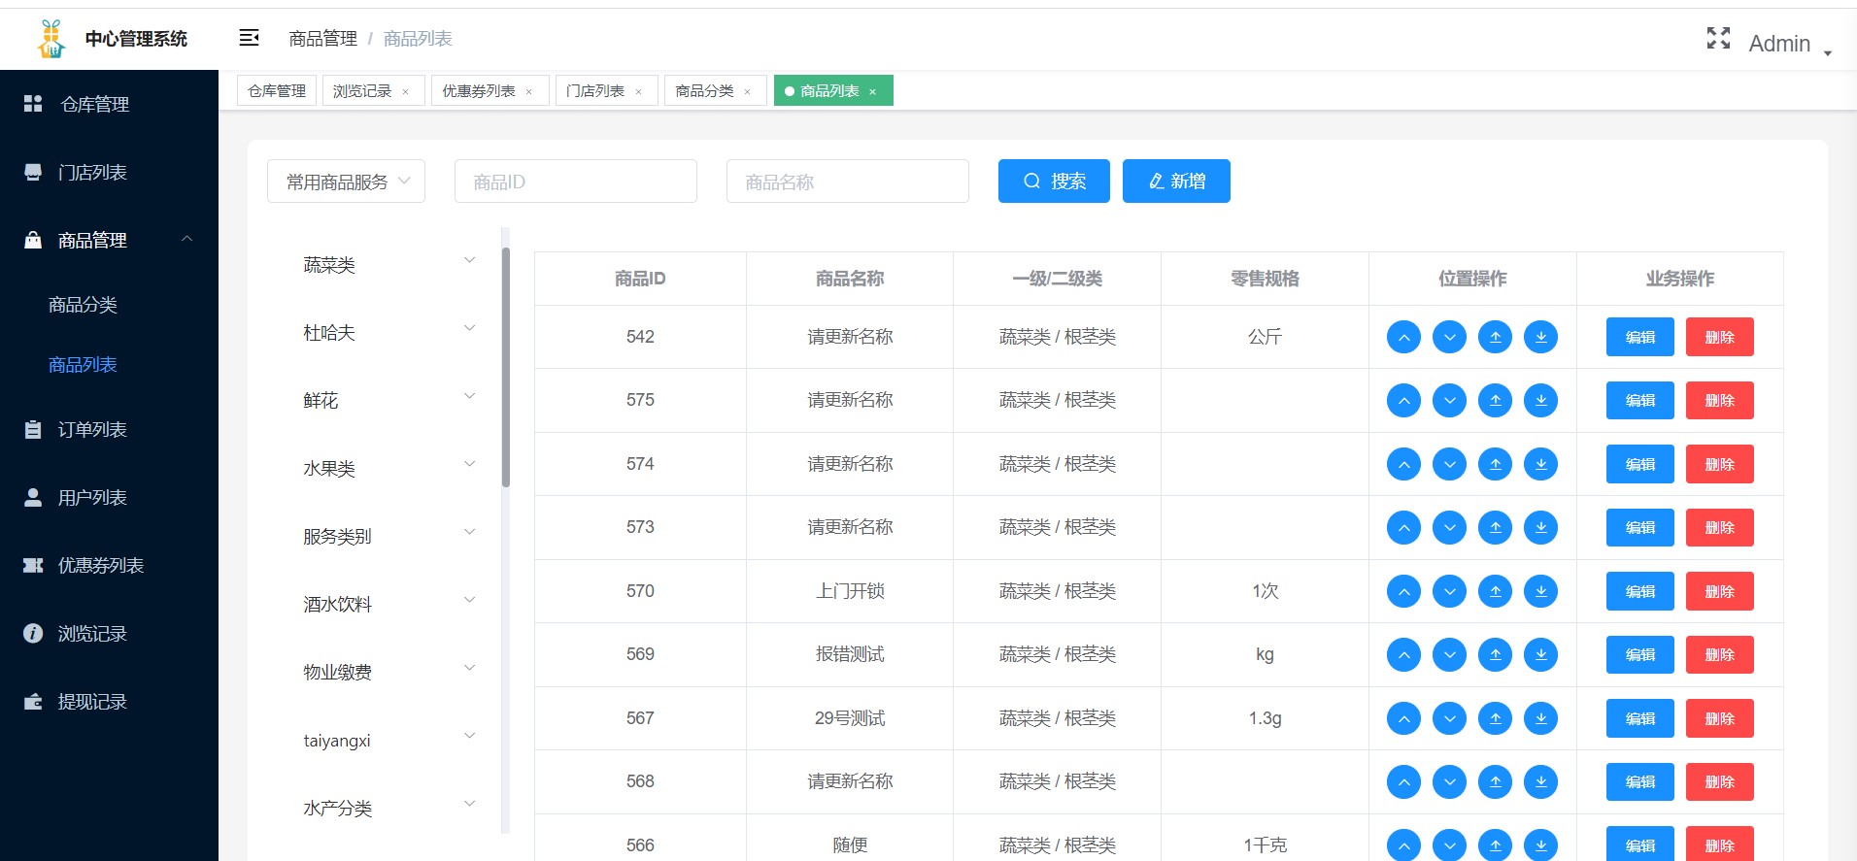This screenshot has width=1857, height=861.
Task: Focus the 商品ID input field
Action: point(576,182)
